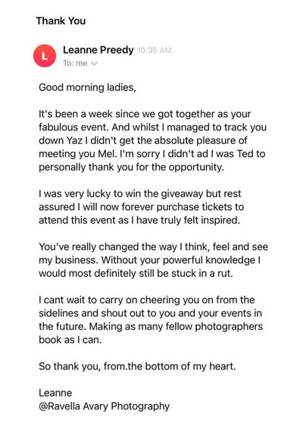Select the 10:35 AM timestamp
The height and width of the screenshot is (430, 303).
[155, 51]
